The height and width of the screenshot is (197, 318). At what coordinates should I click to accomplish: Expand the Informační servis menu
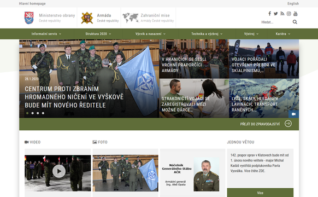point(46,34)
